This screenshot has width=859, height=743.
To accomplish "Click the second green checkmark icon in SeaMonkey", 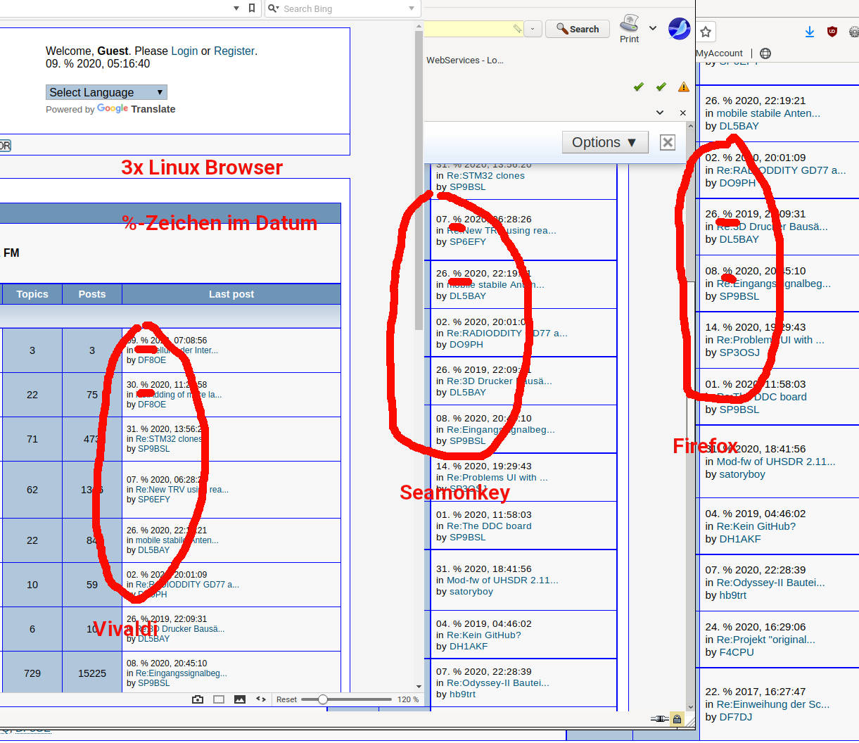I will pyautogui.click(x=661, y=87).
